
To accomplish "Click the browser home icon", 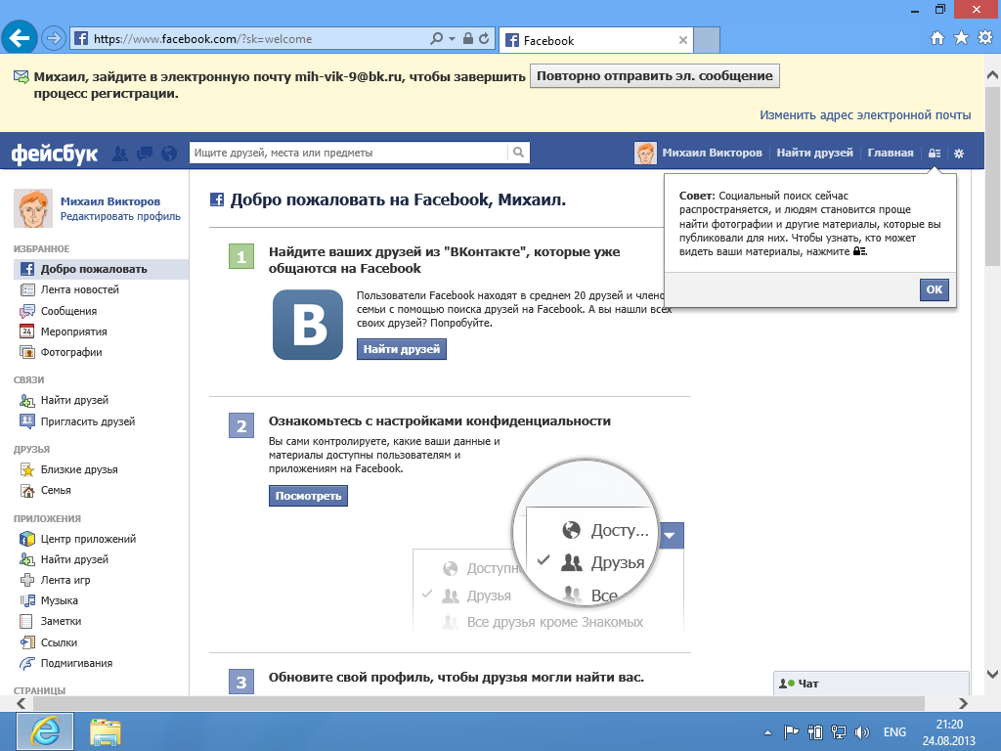I will pyautogui.click(x=937, y=38).
